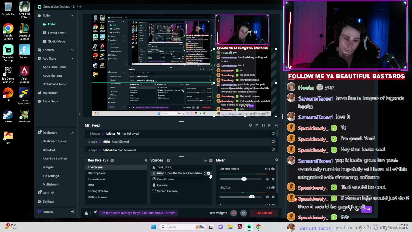The width and height of the screenshot is (412, 232).
Task: Add a new source with the plus icon
Action: [x=168, y=160]
